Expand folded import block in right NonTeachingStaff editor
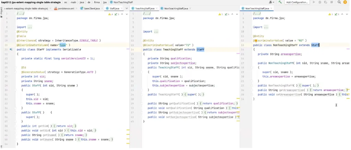351x150 pixels. pyautogui.click(x=266, y=27)
